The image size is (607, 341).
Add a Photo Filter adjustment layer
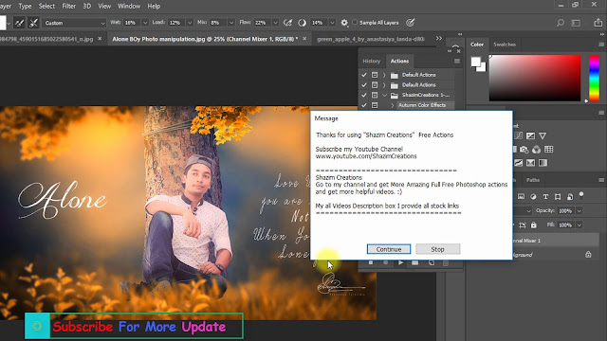click(x=524, y=150)
